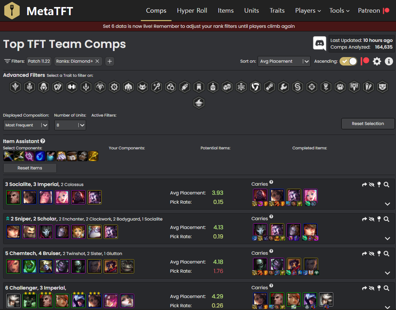Viewport: 396px width, 310px height.
Task: Select the Mutant atom trait filter
Action: (241, 87)
